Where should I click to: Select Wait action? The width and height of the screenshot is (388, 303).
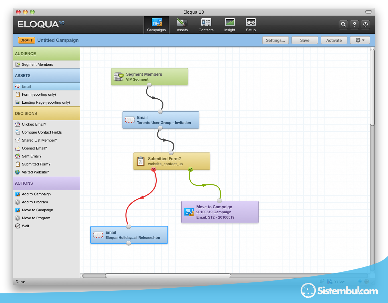point(47,226)
